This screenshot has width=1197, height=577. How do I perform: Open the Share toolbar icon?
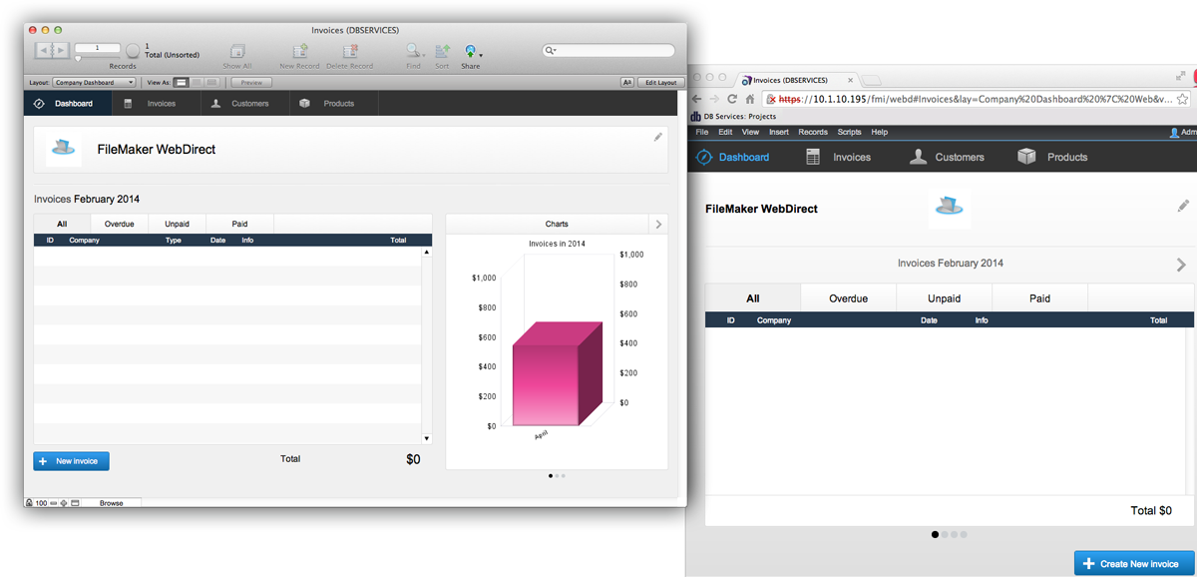470,50
